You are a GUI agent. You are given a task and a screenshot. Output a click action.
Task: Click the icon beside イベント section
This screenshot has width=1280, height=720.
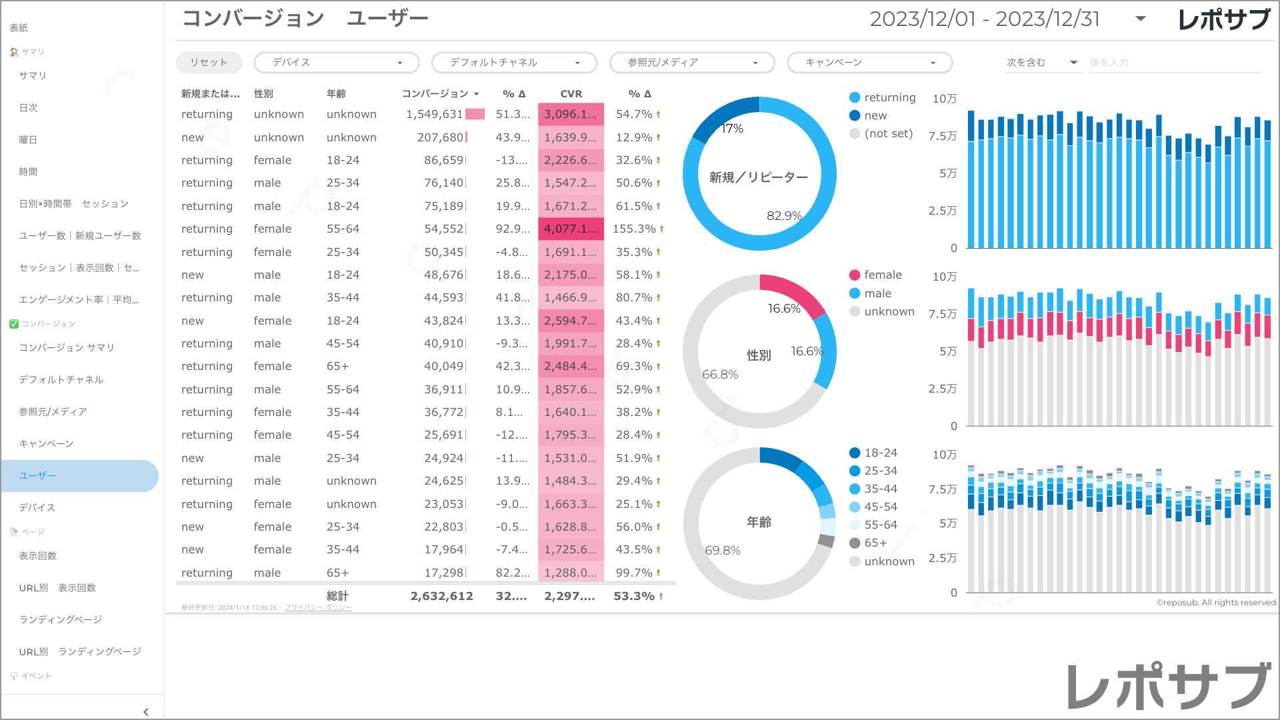click(x=14, y=676)
